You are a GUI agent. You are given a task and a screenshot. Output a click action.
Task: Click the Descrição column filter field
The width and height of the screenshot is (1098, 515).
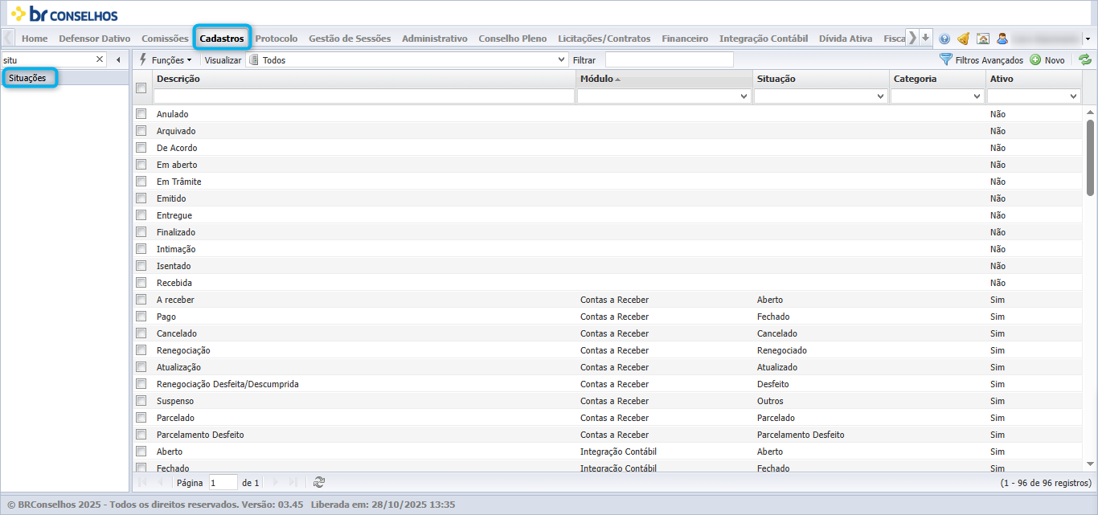[364, 96]
